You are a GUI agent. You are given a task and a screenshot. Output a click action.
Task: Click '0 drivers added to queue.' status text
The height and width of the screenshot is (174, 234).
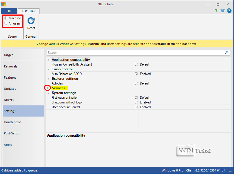tap(20, 170)
